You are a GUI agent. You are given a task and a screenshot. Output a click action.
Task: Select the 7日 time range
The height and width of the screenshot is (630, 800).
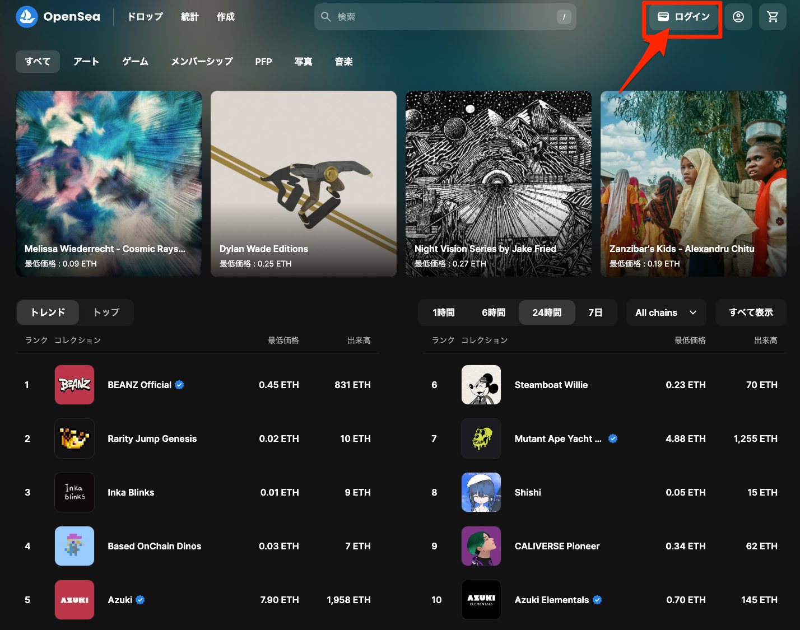click(596, 312)
